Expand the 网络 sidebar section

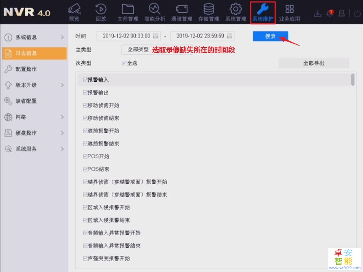34,117
